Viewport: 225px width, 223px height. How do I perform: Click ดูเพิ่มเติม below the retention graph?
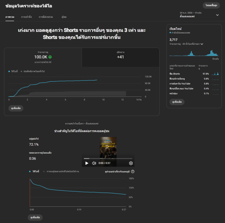click(35, 217)
